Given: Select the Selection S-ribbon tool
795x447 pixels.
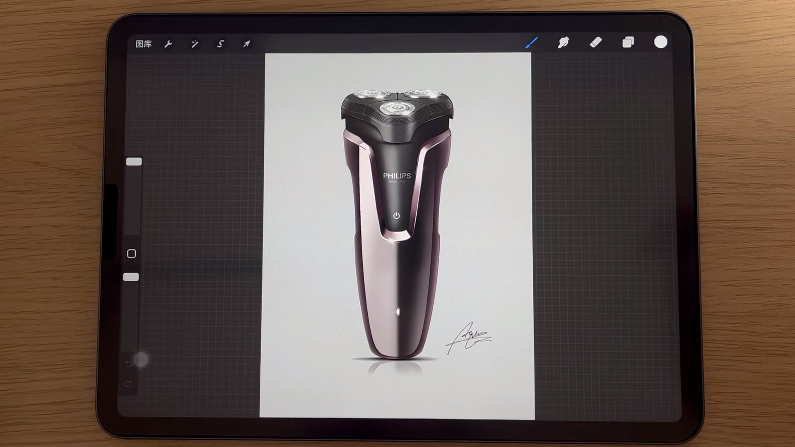Looking at the screenshot, I should click(221, 43).
